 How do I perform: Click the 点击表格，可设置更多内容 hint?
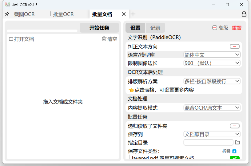(x=161, y=90)
